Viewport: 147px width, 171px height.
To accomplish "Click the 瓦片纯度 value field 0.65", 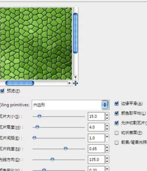I will click(96, 149).
